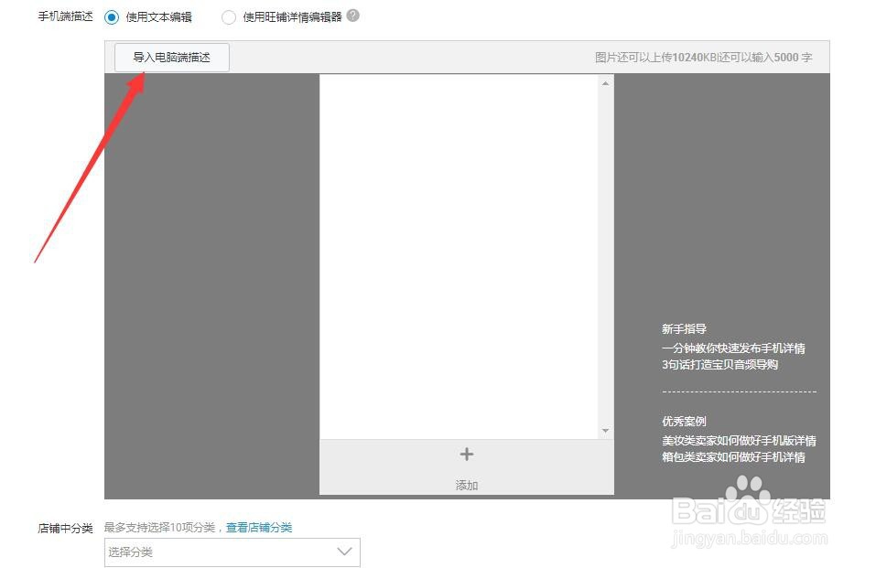This screenshot has height=568, width=876.
Task: Click the plus icon to add mobile description content
Action: point(466,454)
